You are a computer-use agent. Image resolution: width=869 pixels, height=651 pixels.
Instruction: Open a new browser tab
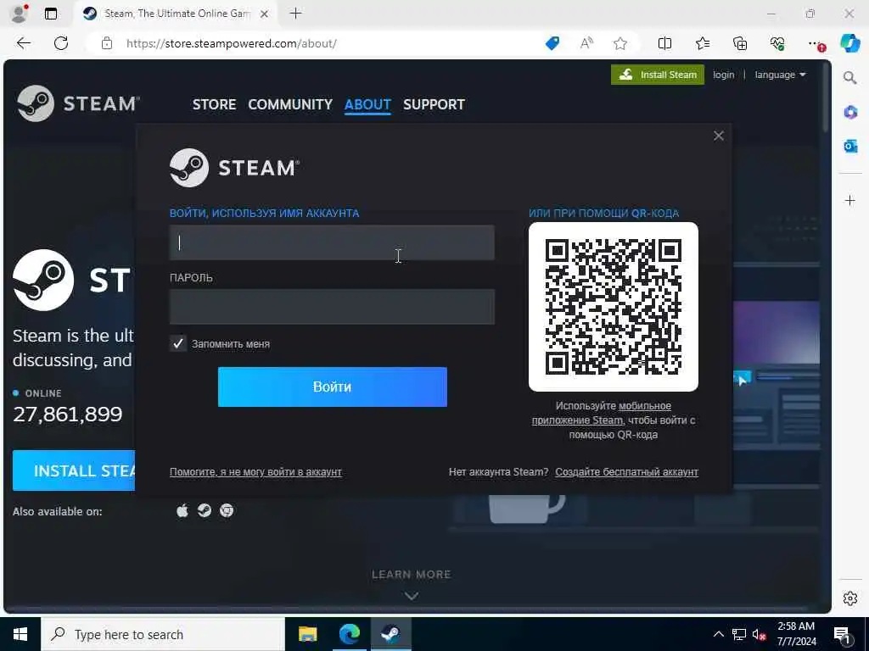pyautogui.click(x=296, y=14)
